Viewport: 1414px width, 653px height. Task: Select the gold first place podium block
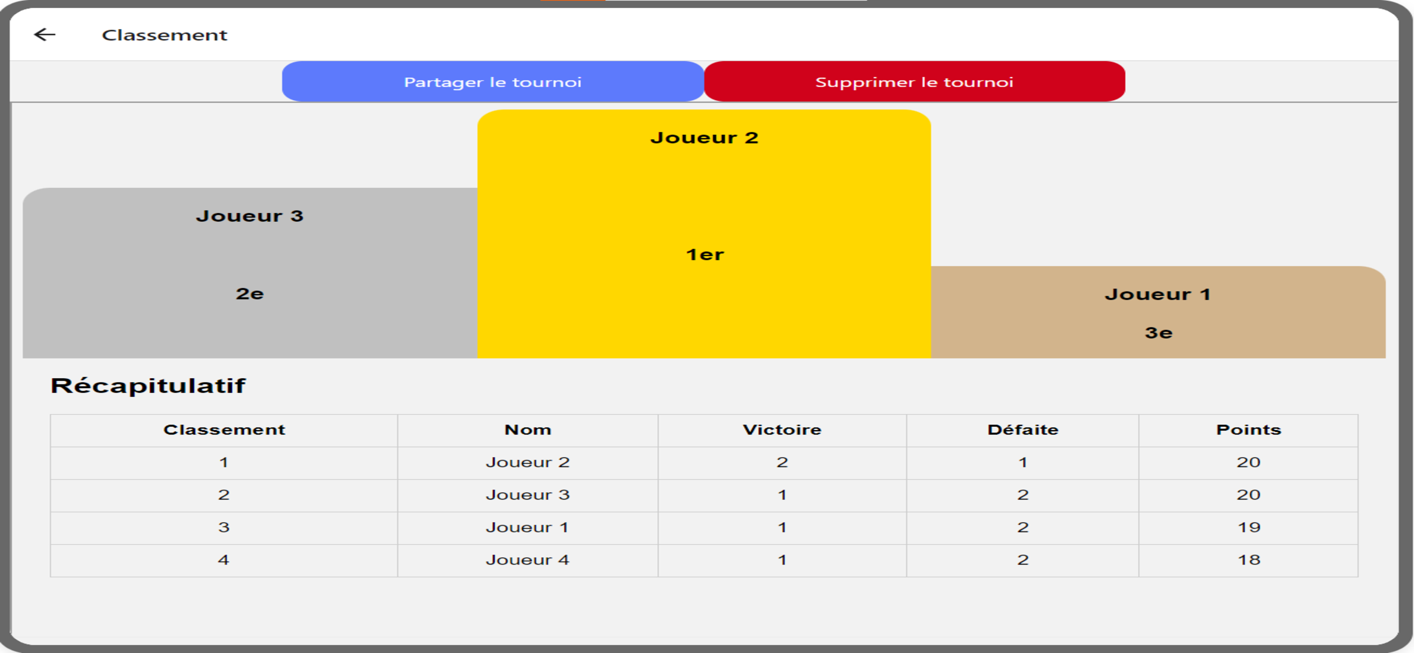[704, 234]
